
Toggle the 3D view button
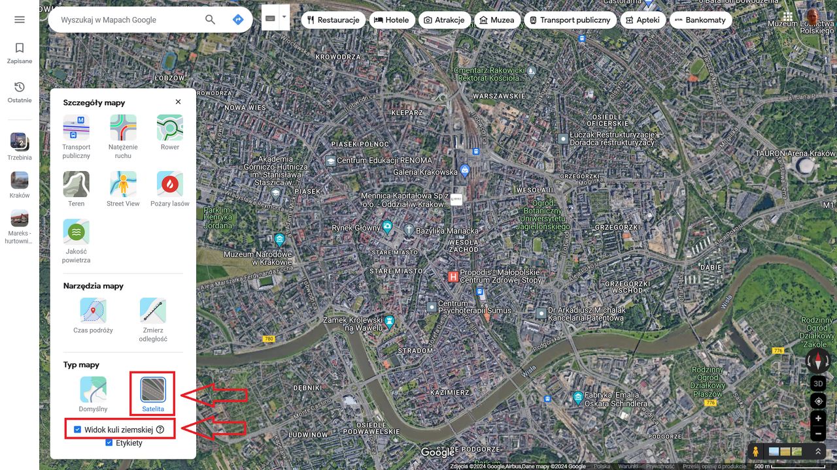point(818,383)
